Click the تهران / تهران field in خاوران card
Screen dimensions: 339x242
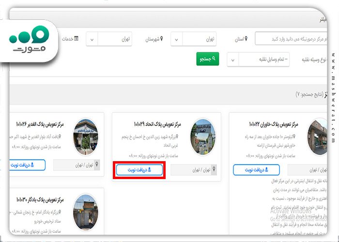click(x=308, y=170)
